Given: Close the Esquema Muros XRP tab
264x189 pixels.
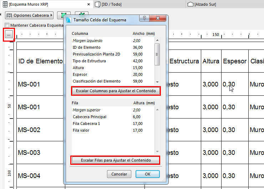Looking at the screenshot, I should coord(88,4).
